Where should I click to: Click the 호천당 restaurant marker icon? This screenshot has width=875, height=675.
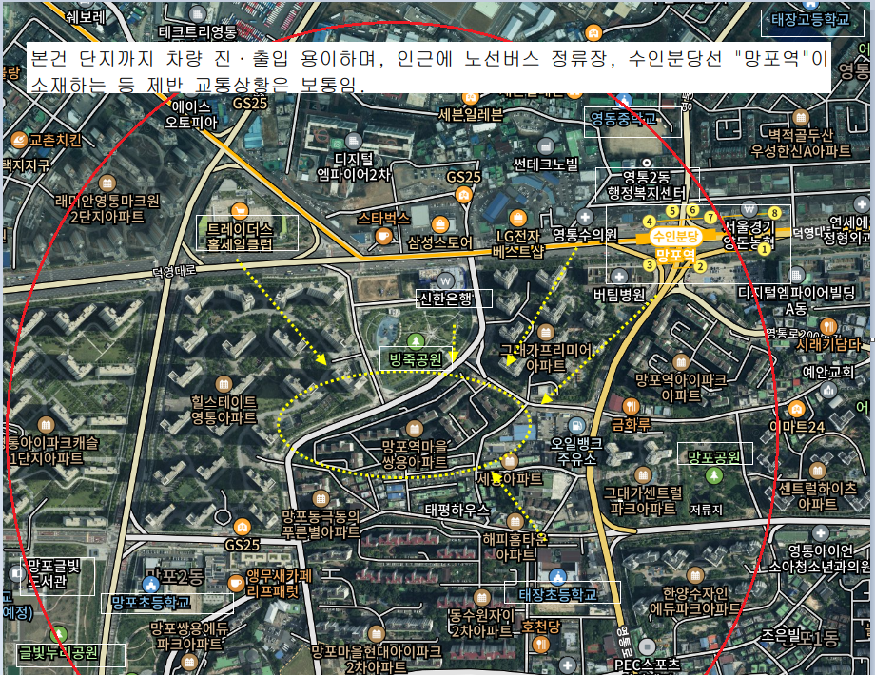tap(541, 645)
